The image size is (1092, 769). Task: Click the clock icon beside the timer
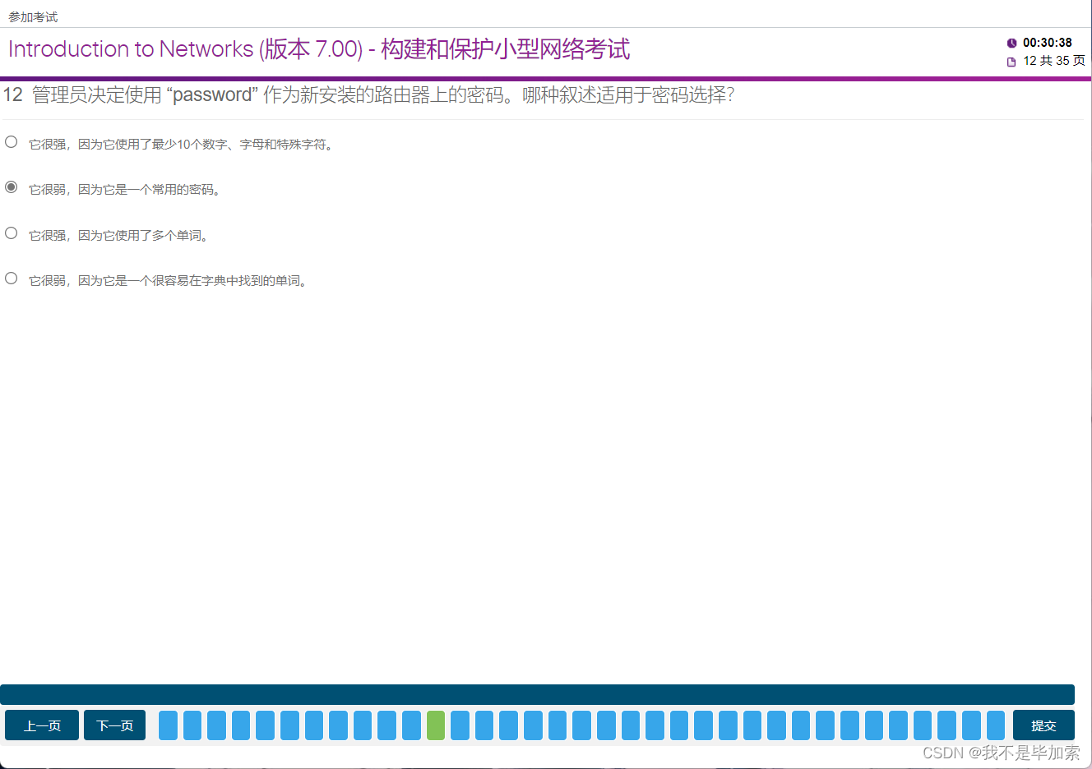[1011, 43]
